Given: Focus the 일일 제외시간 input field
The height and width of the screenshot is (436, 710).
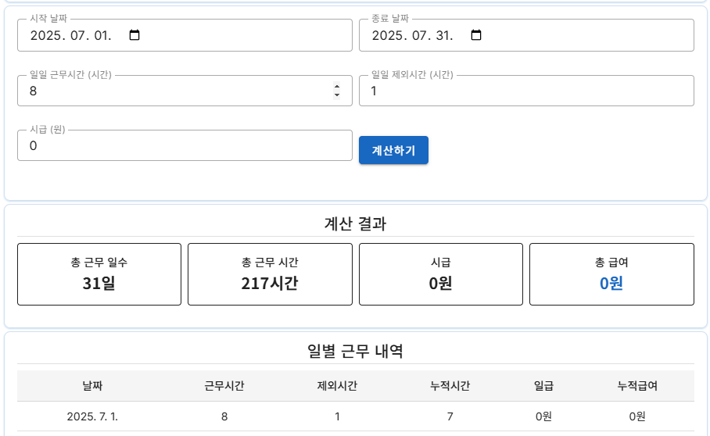Looking at the screenshot, I should [526, 91].
